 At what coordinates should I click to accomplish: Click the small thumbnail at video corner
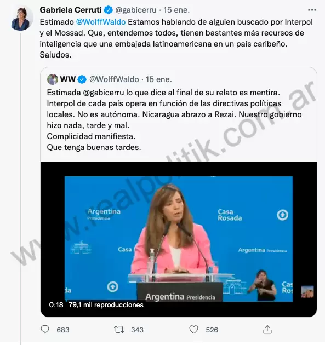pos(307,291)
